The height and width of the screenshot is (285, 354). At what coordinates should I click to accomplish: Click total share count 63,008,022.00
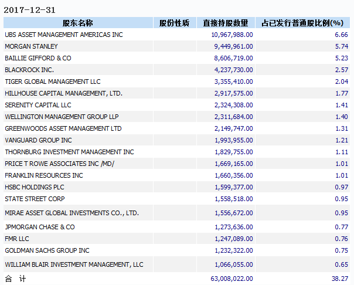coord(232,279)
